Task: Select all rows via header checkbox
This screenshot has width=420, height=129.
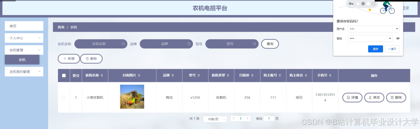Action: [64, 76]
